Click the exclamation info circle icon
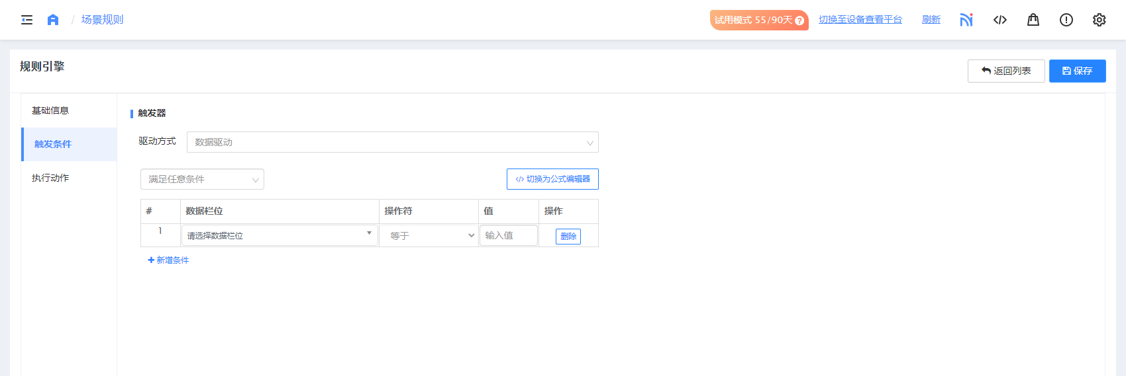This screenshot has width=1126, height=376. click(x=1066, y=20)
